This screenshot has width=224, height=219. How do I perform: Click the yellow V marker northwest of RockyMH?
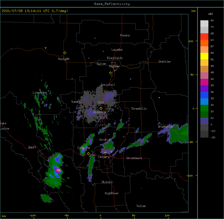click(45, 48)
